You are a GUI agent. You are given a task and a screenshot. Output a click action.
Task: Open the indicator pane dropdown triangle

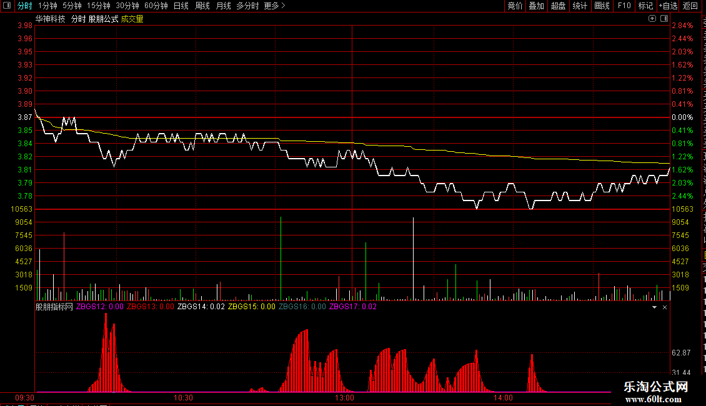click(x=654, y=307)
